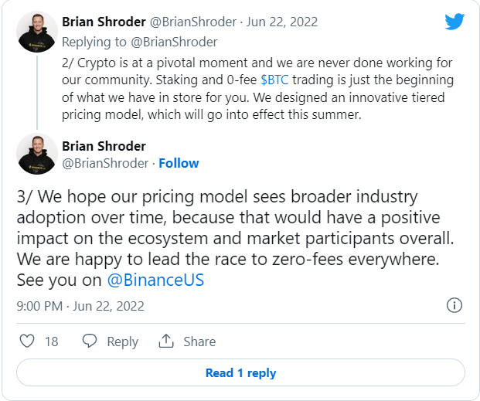The image size is (480, 401).
Task: Open the 9:00 PM Jun 22, 2022 timestamp
Action: (x=80, y=306)
